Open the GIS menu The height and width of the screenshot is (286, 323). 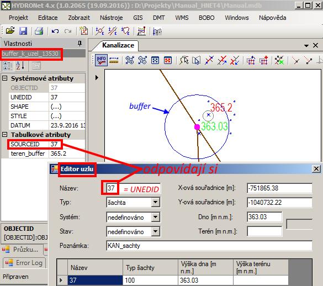138,18
